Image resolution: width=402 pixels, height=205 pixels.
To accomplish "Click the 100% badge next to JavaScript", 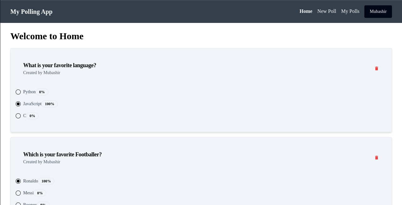I will (x=50, y=104).
